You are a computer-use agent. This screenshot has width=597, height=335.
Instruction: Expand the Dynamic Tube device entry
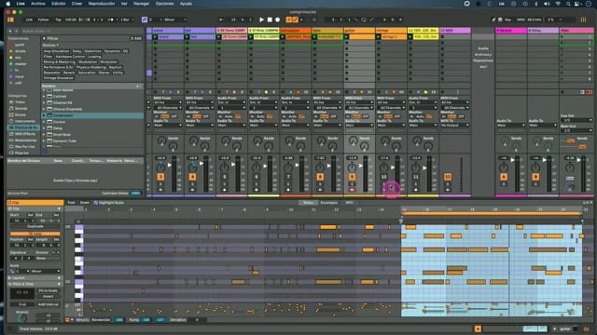[x=44, y=141]
